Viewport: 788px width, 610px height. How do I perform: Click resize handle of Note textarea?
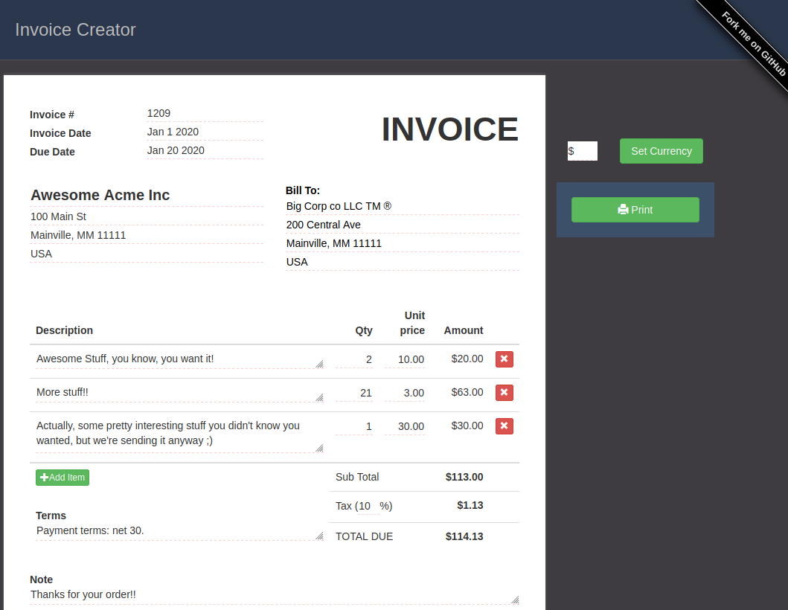[x=515, y=600]
